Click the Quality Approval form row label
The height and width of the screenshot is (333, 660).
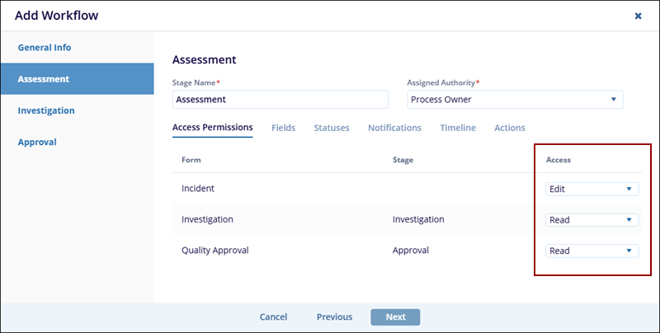point(214,251)
